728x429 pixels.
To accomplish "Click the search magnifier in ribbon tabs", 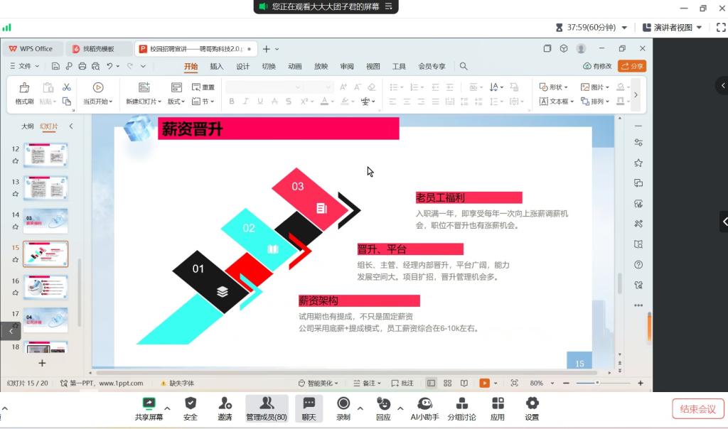I will 464,66.
